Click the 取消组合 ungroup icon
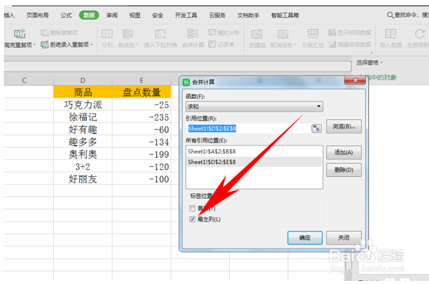This screenshot has width=429, height=284. tap(283, 34)
